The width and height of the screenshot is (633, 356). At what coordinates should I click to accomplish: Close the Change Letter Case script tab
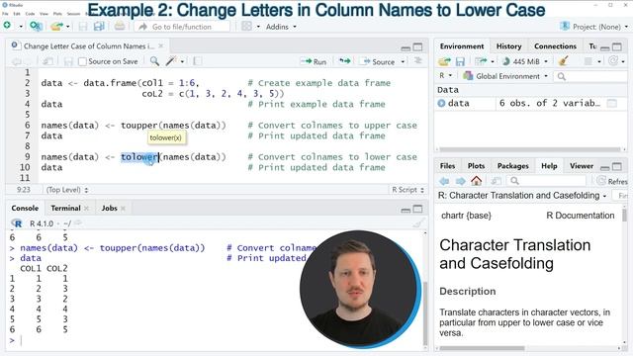(x=160, y=46)
